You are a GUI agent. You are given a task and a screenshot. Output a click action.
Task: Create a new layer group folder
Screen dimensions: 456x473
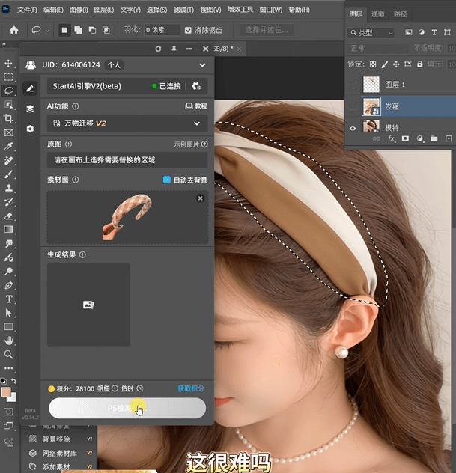point(434,138)
